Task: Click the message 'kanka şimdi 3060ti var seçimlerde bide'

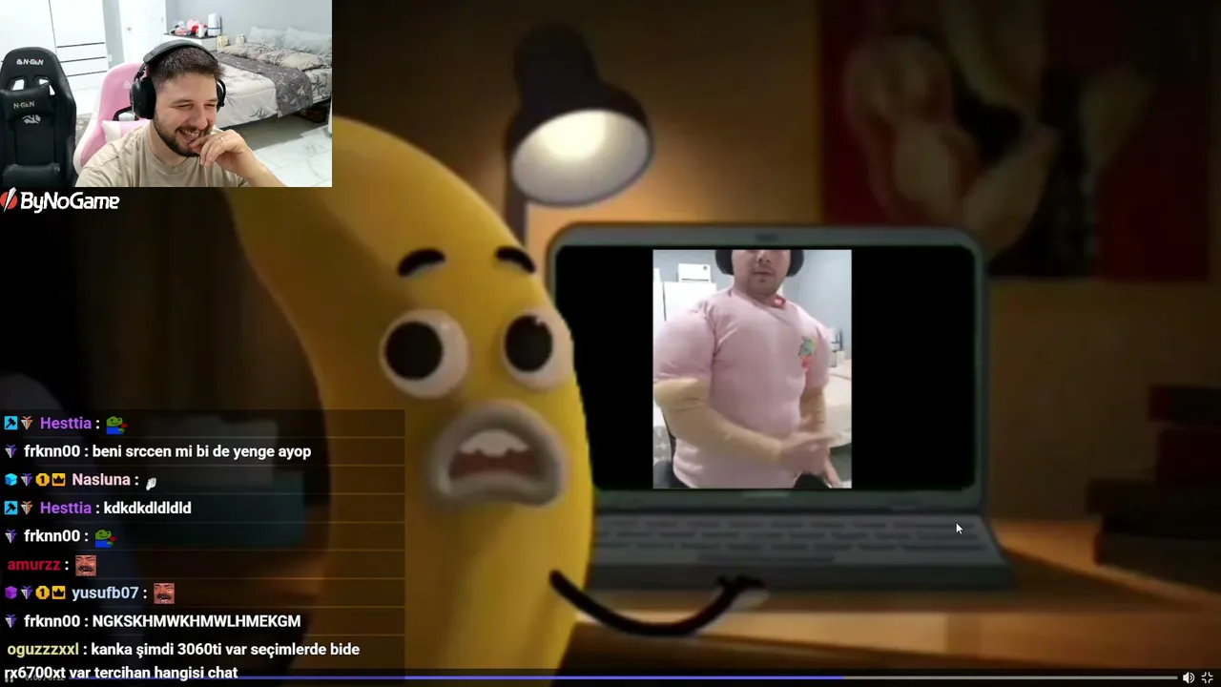Action: (225, 649)
